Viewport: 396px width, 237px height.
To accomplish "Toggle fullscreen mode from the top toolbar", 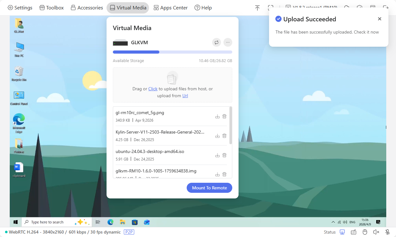I will [x=270, y=8].
